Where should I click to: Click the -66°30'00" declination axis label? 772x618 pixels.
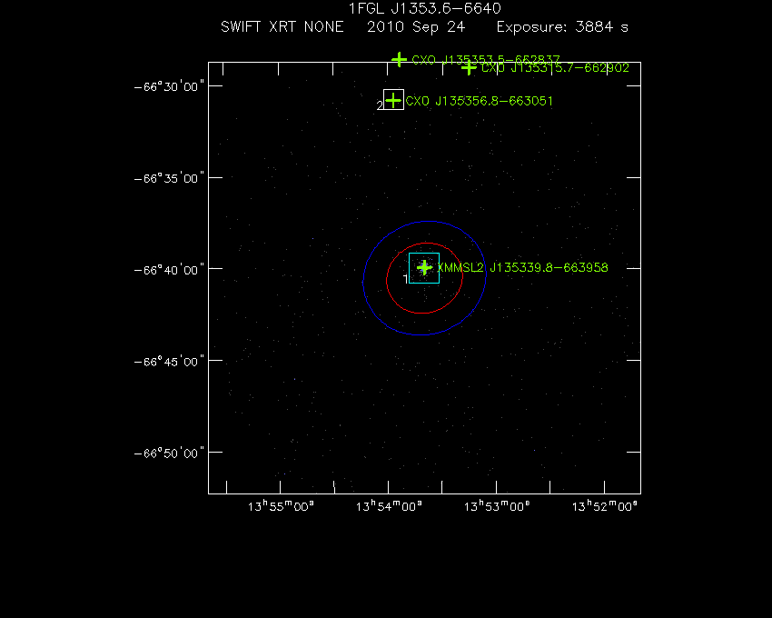pos(169,86)
